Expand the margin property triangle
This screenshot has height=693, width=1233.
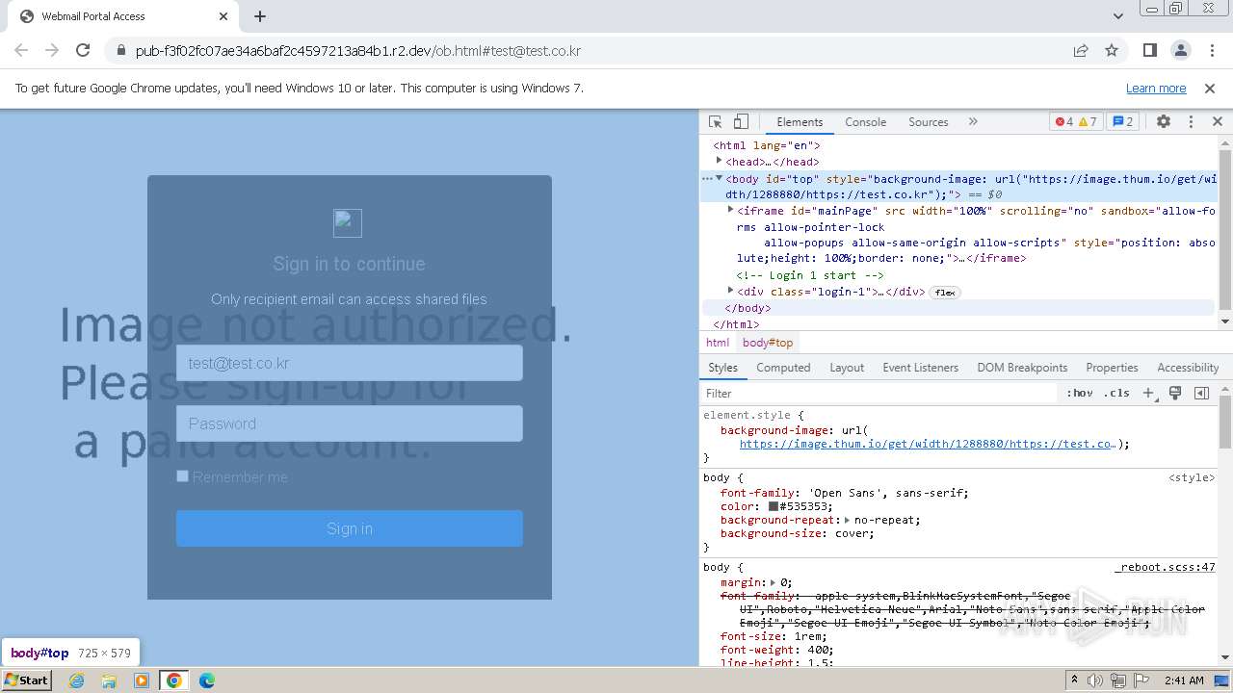[773, 582]
